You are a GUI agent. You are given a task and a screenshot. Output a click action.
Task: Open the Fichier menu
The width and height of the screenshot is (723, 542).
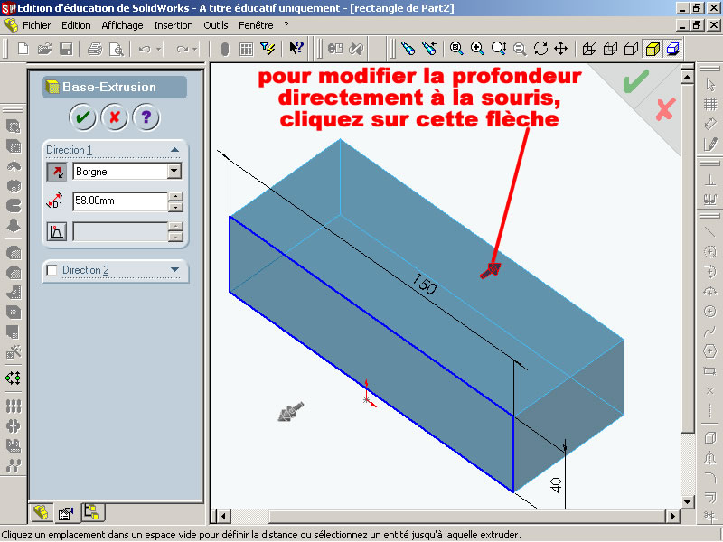pos(36,25)
